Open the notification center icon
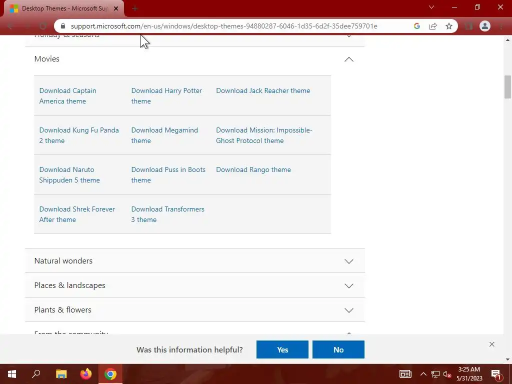This screenshot has height=384, width=512. point(496,374)
